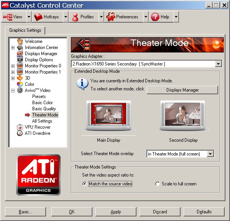Select All Settings in the tree
Viewport: 230px width, 221px height.
tap(42, 121)
